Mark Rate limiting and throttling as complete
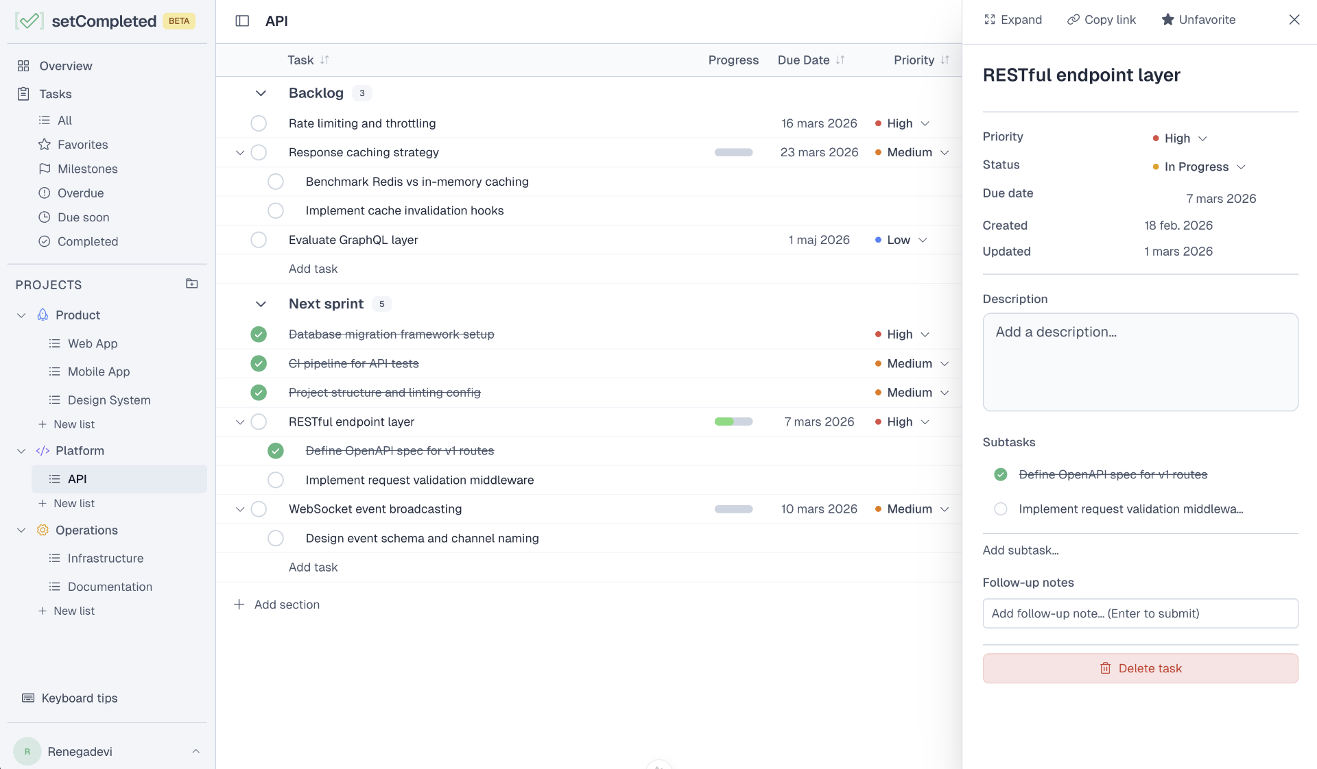The image size is (1317, 769). click(x=259, y=123)
